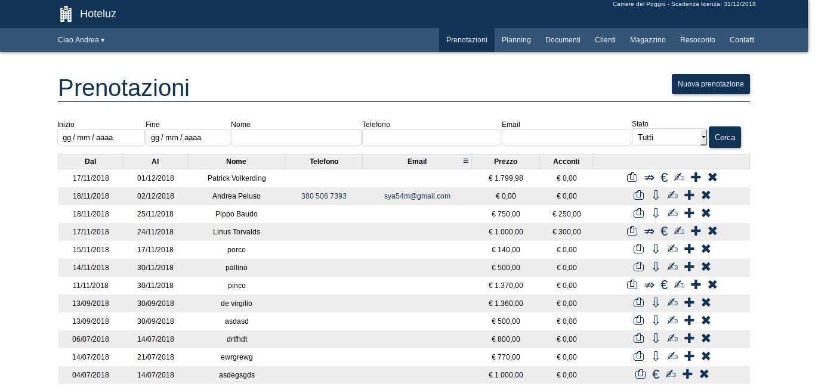Click the crossed double-arrow icon for Linus Torvalds
Image resolution: width=815 pixels, height=387 pixels.
click(x=649, y=231)
